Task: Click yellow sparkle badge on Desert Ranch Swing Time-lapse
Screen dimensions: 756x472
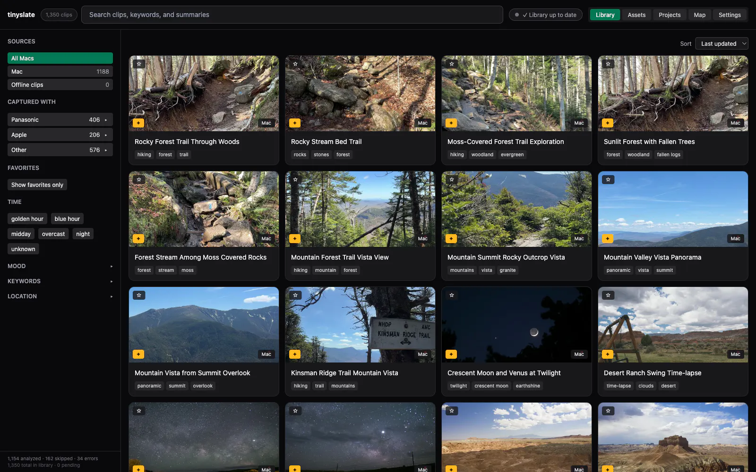Action: point(608,354)
